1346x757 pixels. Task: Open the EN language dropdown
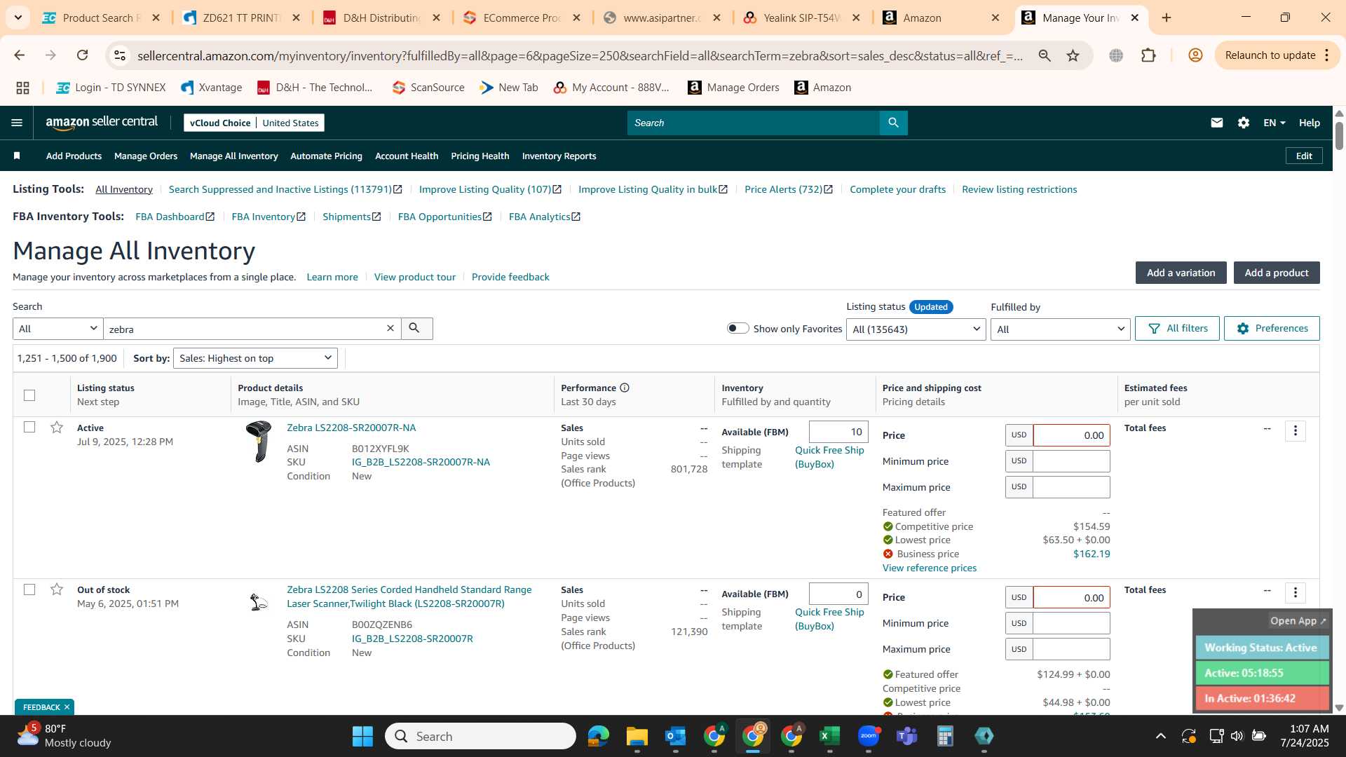1274,123
